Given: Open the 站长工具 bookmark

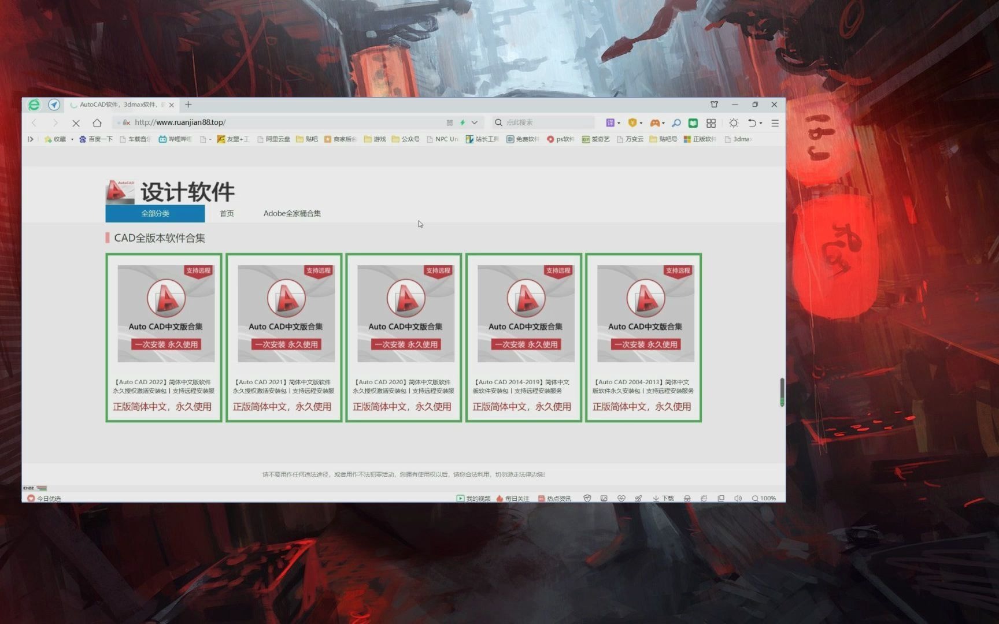Looking at the screenshot, I should click(482, 139).
